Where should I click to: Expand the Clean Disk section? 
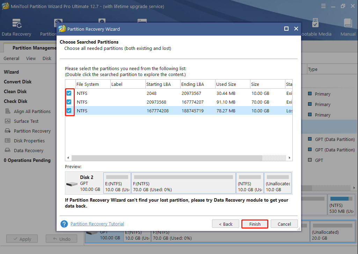pyautogui.click(x=15, y=91)
